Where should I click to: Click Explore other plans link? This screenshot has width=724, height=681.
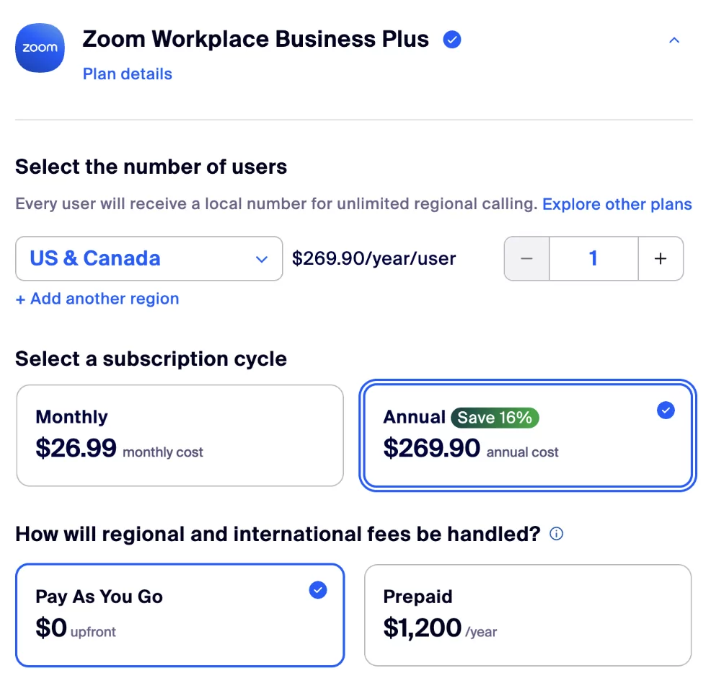[x=617, y=204]
